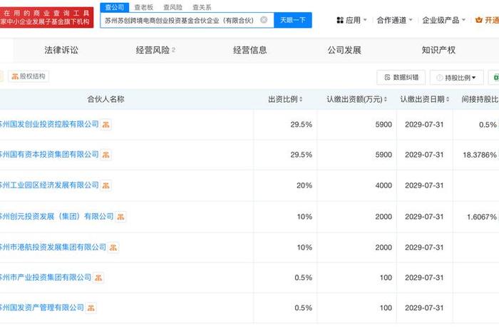The height and width of the screenshot is (335, 499).
Task: Sort by 认缴出资额(万元) column arrows
Action: click(x=386, y=99)
